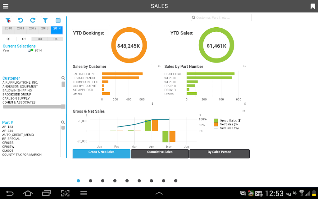Open the calendar date icon

pyautogui.click(x=58, y=20)
